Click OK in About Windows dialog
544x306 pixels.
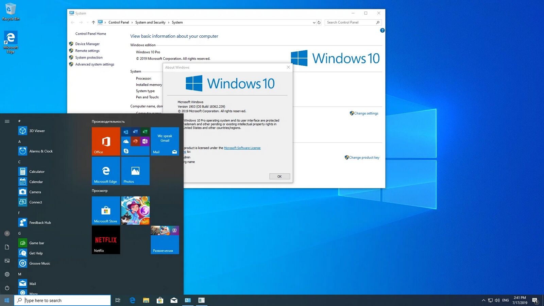[x=279, y=176]
